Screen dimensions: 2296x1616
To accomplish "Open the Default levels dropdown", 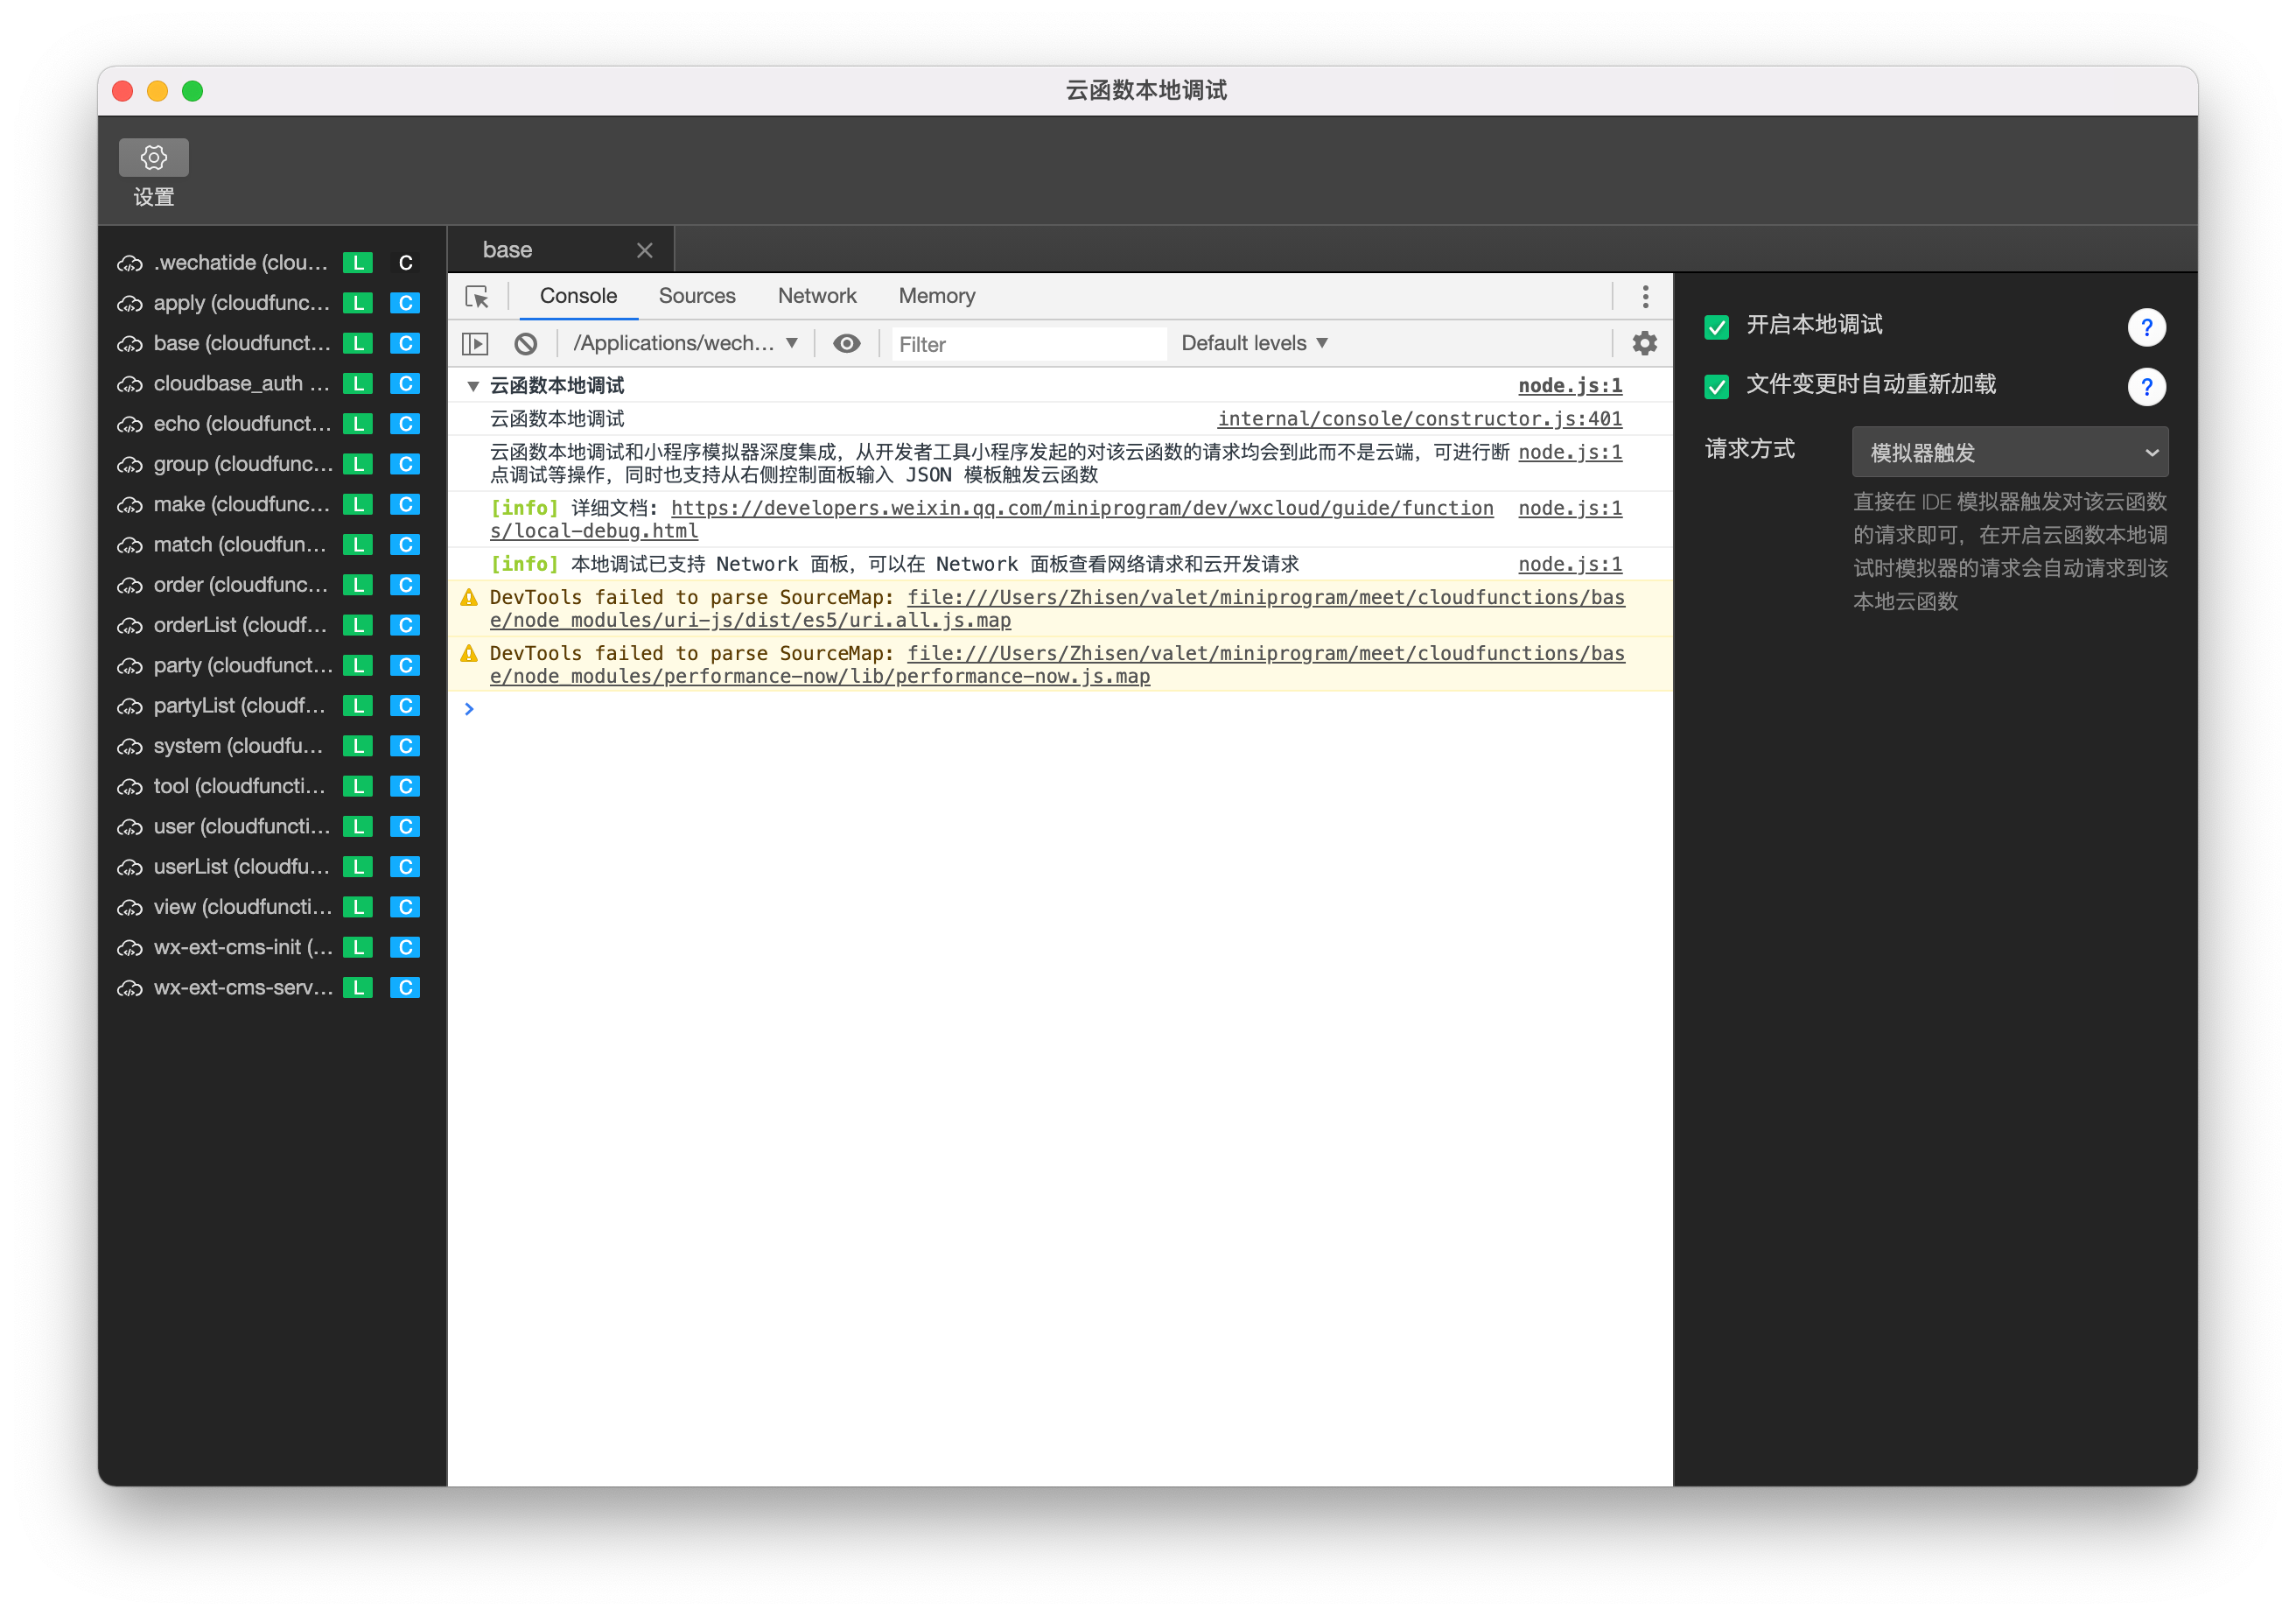I will click(1253, 343).
